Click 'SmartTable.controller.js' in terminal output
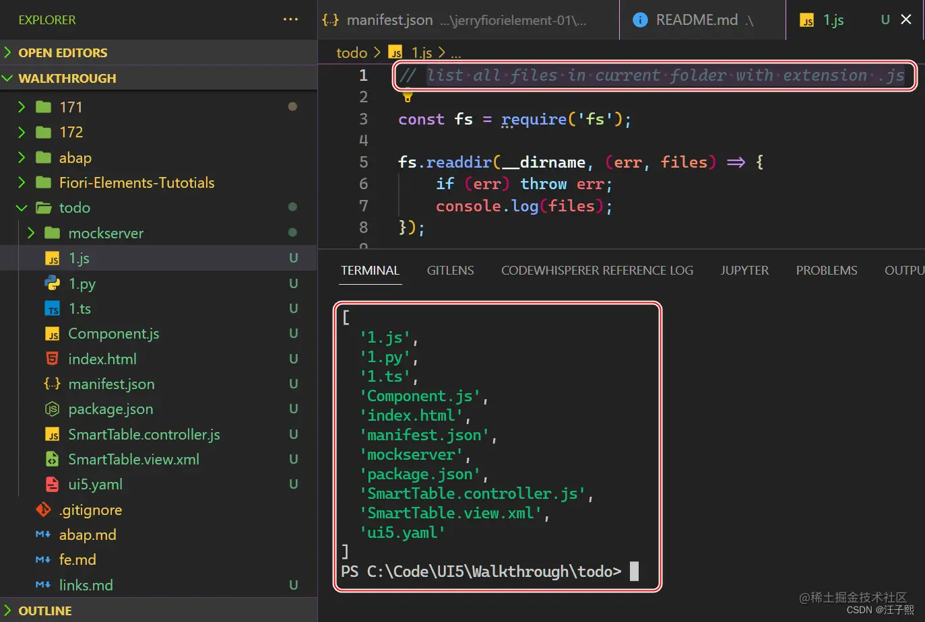This screenshot has height=622, width=925. click(473, 494)
